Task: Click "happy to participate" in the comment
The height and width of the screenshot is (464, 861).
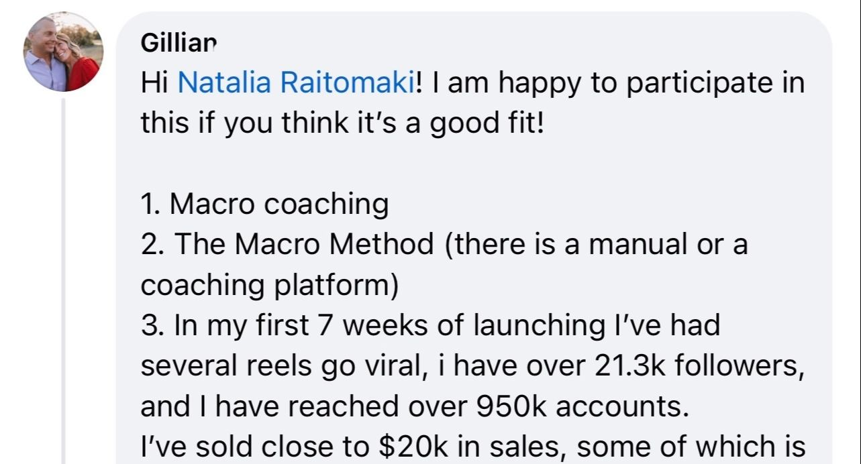Action: 625,82
